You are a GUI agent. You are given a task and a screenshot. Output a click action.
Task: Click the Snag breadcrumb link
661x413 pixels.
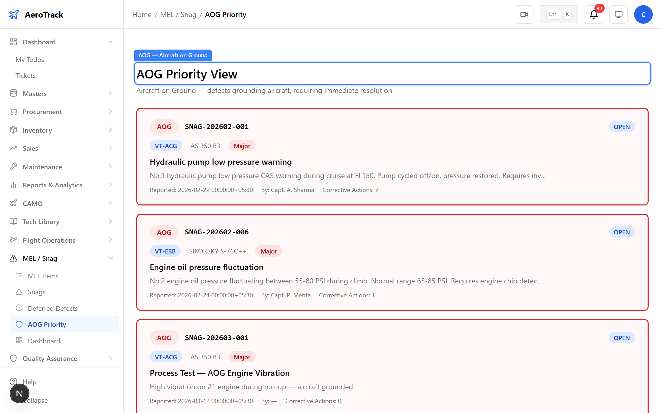188,14
